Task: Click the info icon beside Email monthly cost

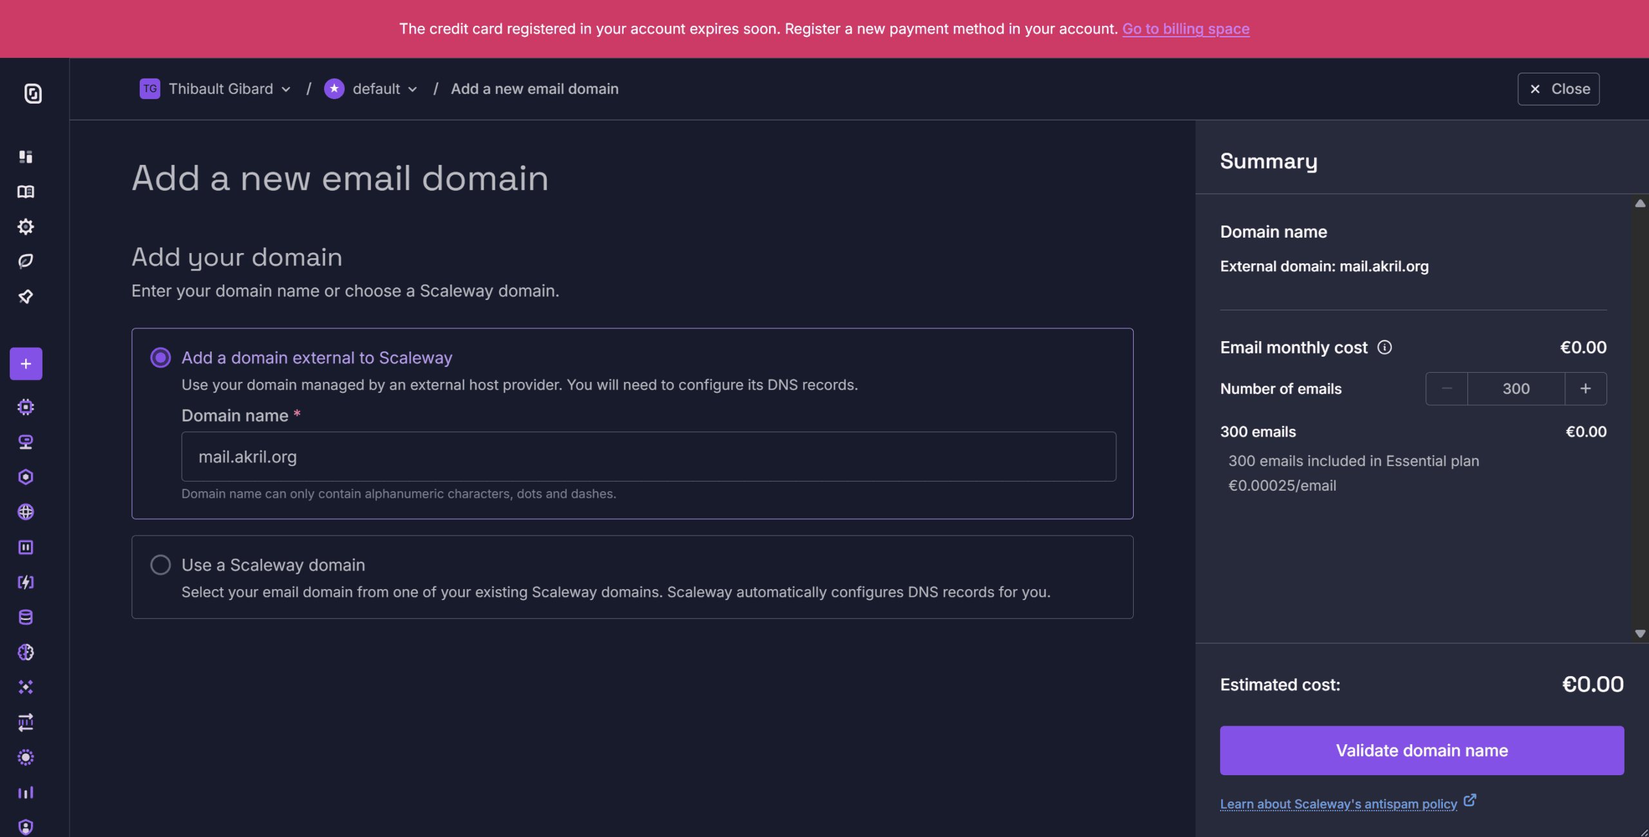Action: pos(1384,348)
